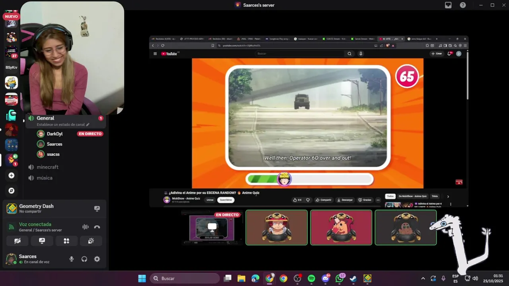This screenshot has height=286, width=509.
Task: Open Spotify from the taskbar
Action: pyautogui.click(x=311, y=278)
